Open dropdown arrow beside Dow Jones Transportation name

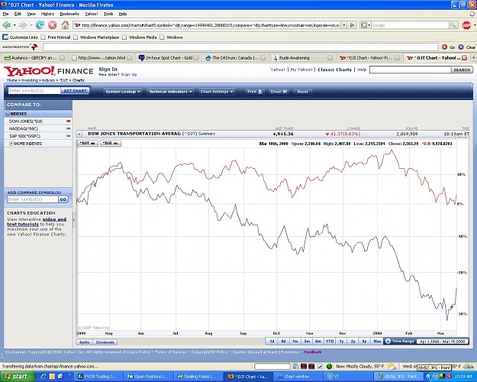coord(79,134)
